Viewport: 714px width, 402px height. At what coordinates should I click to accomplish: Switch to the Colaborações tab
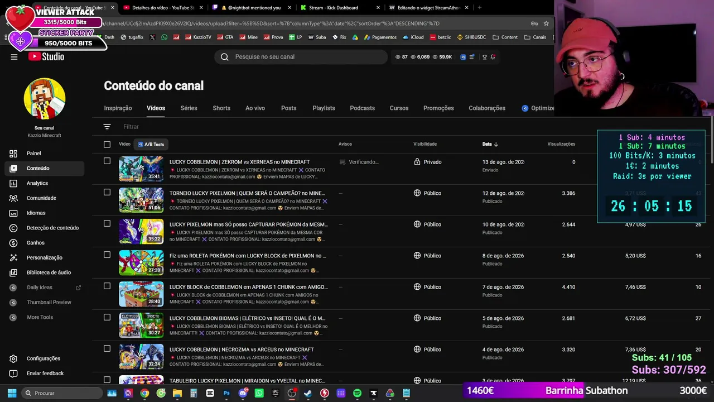487,108
